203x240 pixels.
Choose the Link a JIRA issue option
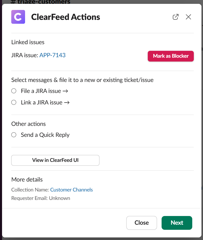tap(14, 102)
